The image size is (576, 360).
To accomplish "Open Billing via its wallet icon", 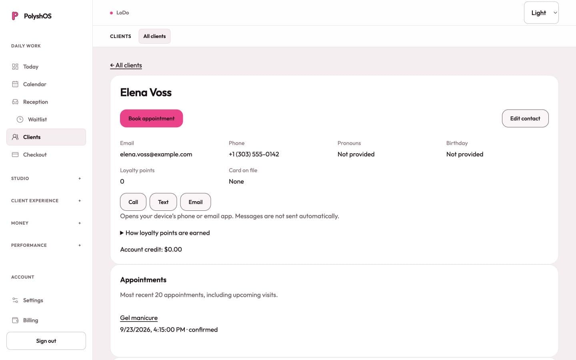I will click(x=15, y=320).
